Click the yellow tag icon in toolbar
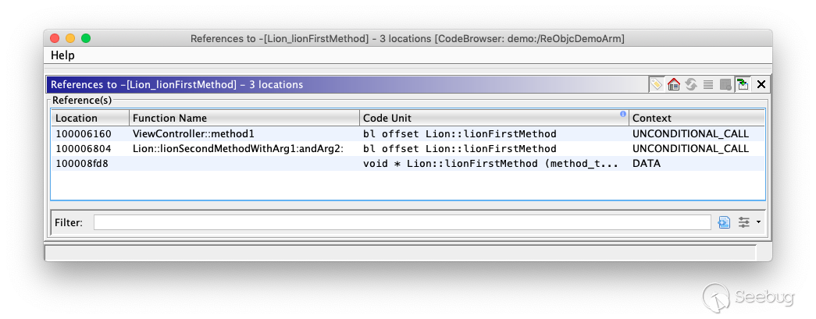Viewport: 816px width, 319px height. (657, 84)
